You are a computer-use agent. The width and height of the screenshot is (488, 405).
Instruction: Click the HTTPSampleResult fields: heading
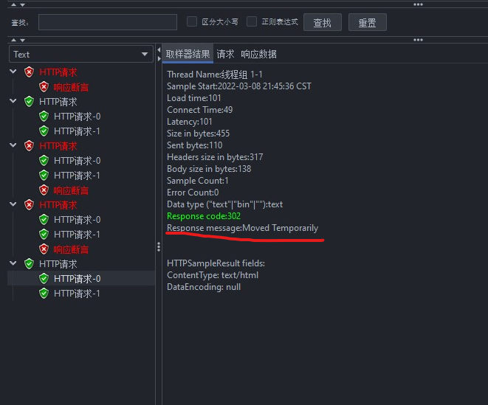tap(216, 263)
